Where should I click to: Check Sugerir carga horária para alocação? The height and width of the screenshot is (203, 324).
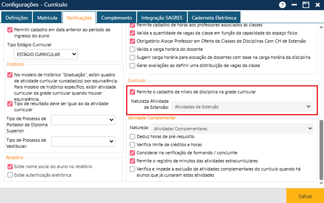tap(132, 57)
